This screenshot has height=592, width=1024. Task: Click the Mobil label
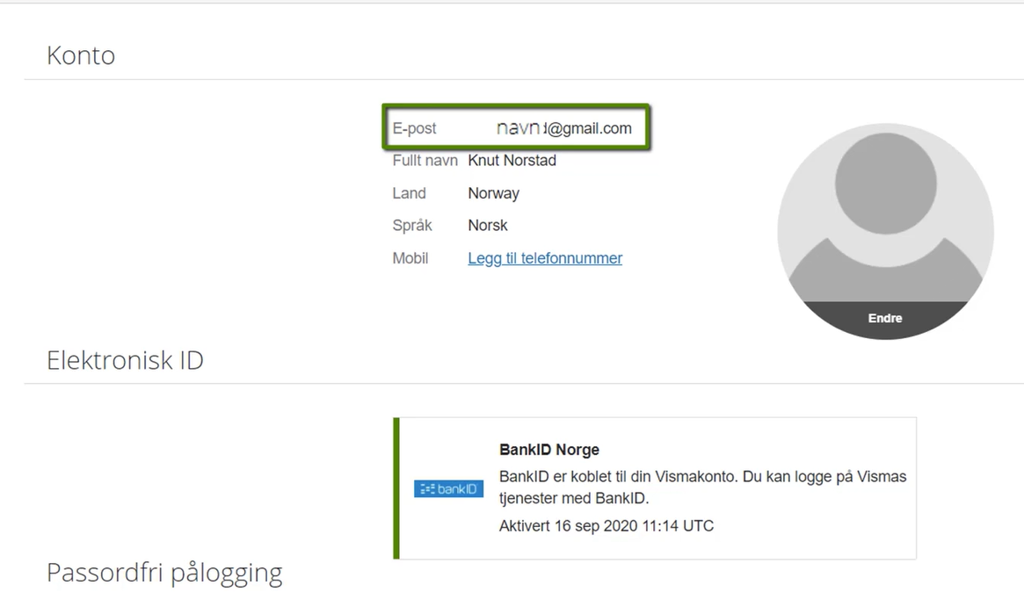point(410,258)
